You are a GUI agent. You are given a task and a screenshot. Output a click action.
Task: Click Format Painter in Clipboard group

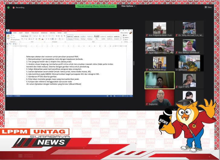pyautogui.click(x=15, y=40)
